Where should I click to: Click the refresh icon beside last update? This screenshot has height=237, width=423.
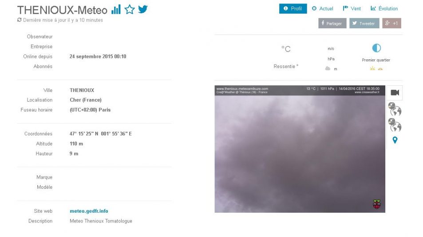click(19, 20)
